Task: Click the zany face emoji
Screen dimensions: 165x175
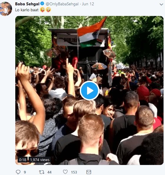Action: (49, 10)
